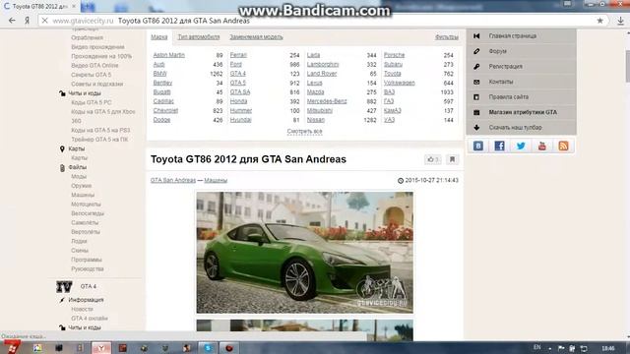Bookmark the mod with the flag icon
This screenshot has width=630, height=354.
coord(452,159)
